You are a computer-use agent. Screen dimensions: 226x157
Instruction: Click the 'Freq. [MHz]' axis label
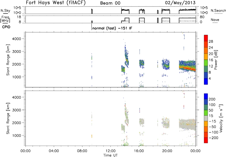5,19
